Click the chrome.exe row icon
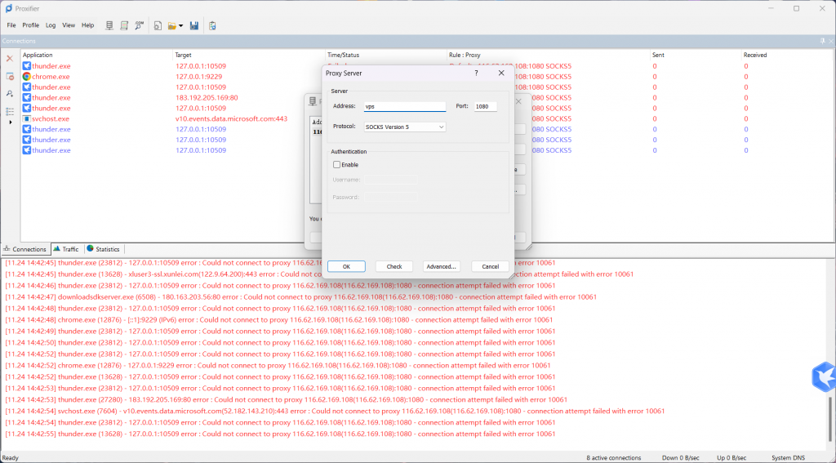This screenshot has height=463, width=836. click(x=27, y=76)
